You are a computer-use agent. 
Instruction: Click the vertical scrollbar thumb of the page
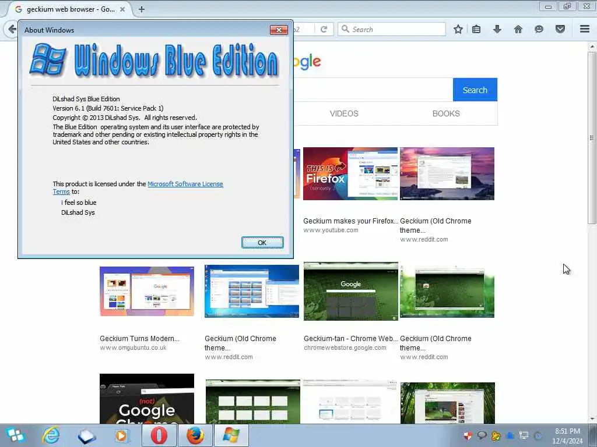[592, 137]
